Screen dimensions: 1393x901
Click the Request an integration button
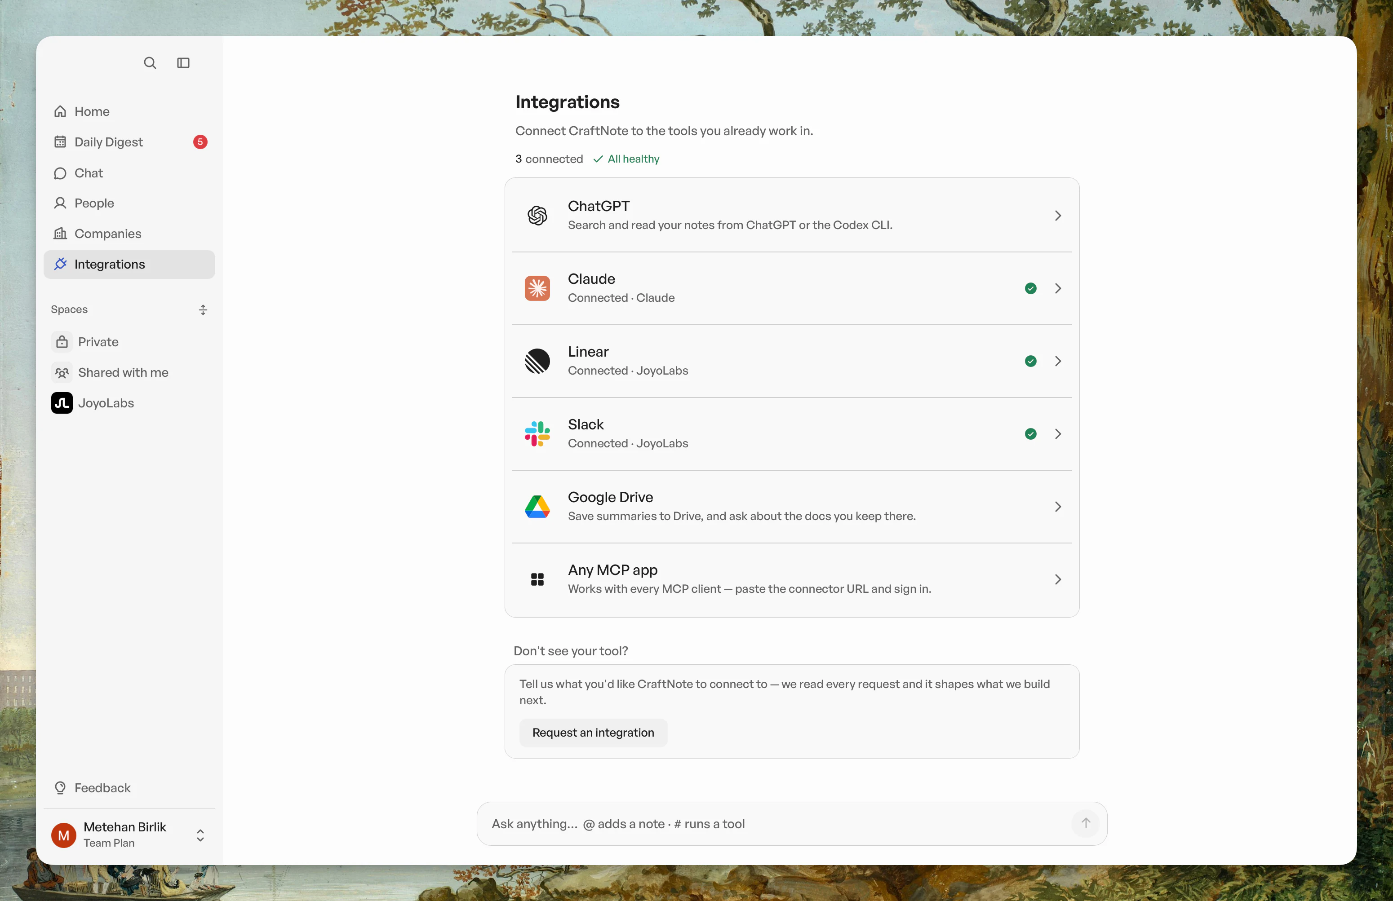[x=593, y=732]
